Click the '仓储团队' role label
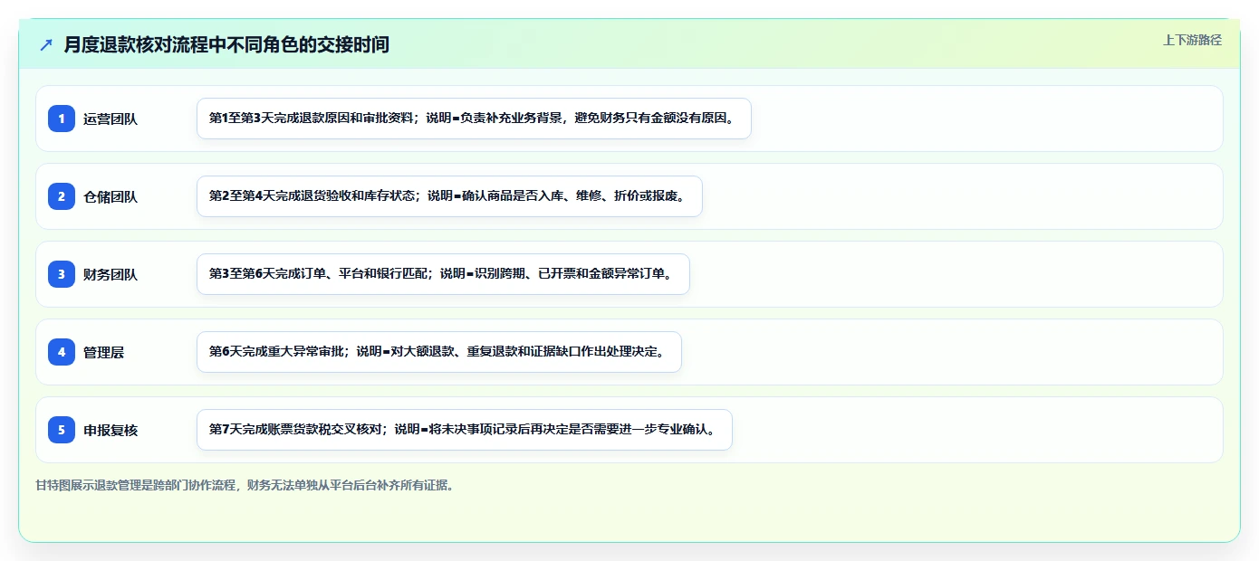The width and height of the screenshot is (1259, 561). tap(111, 196)
